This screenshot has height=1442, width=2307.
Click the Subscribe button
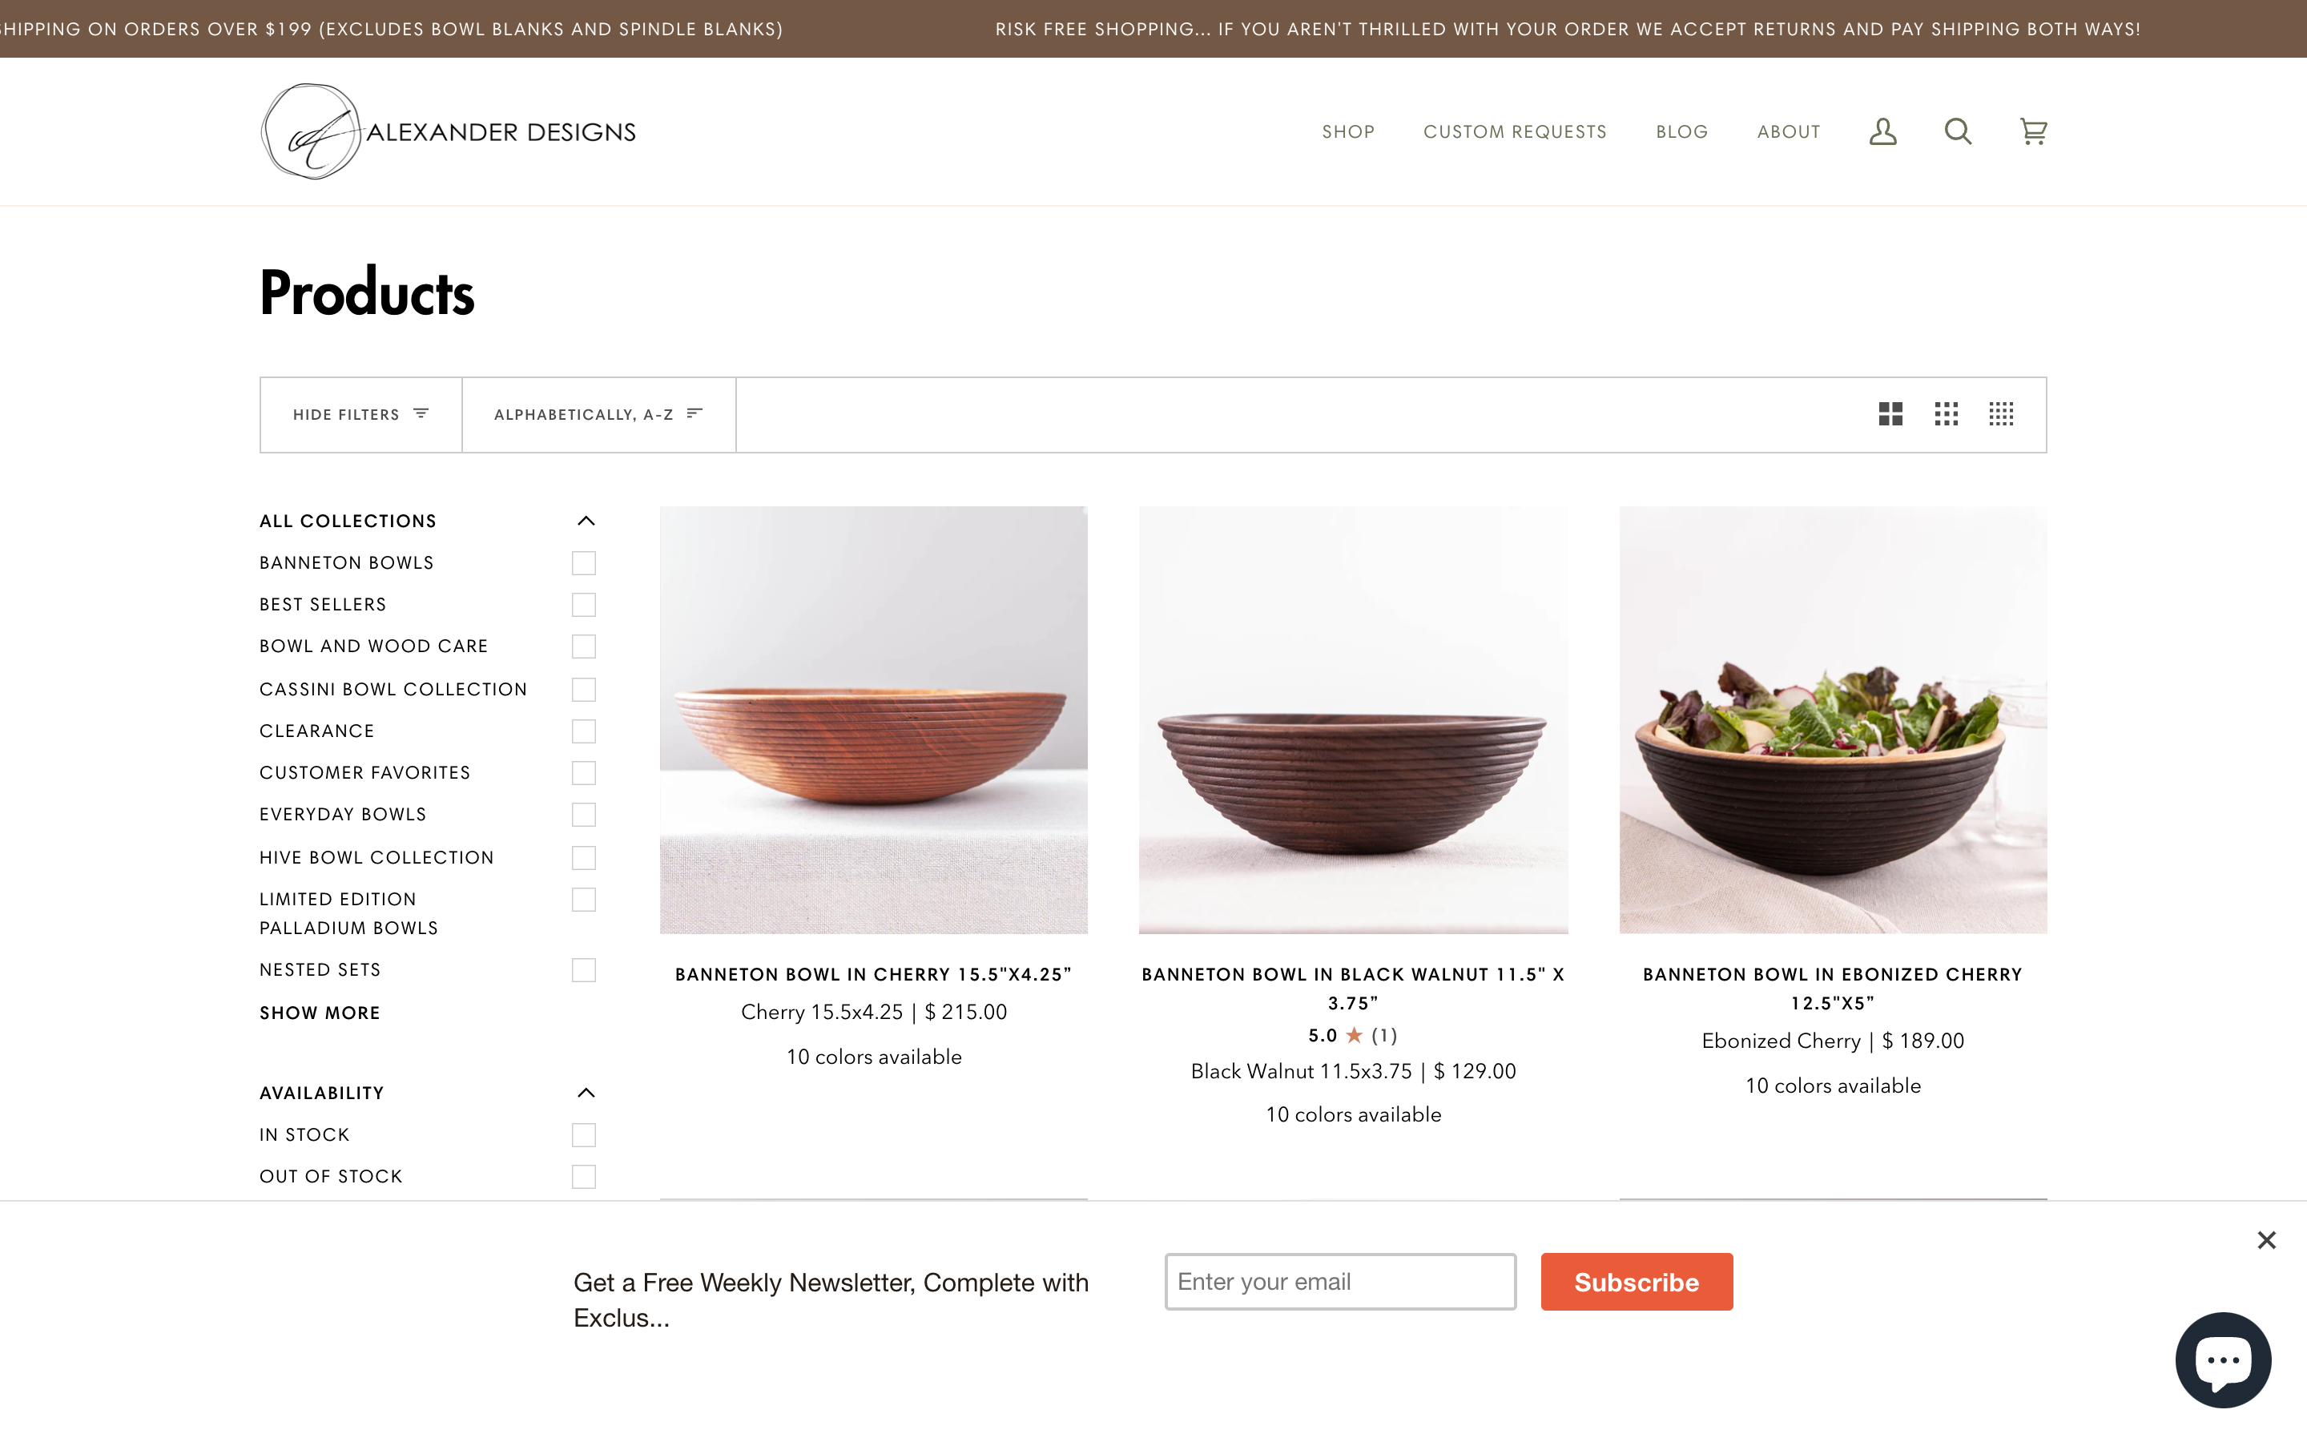tap(1636, 1281)
